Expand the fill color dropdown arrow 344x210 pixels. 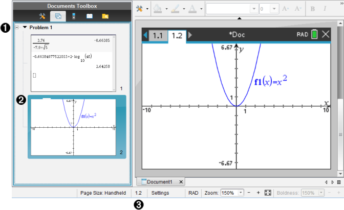(166, 9)
